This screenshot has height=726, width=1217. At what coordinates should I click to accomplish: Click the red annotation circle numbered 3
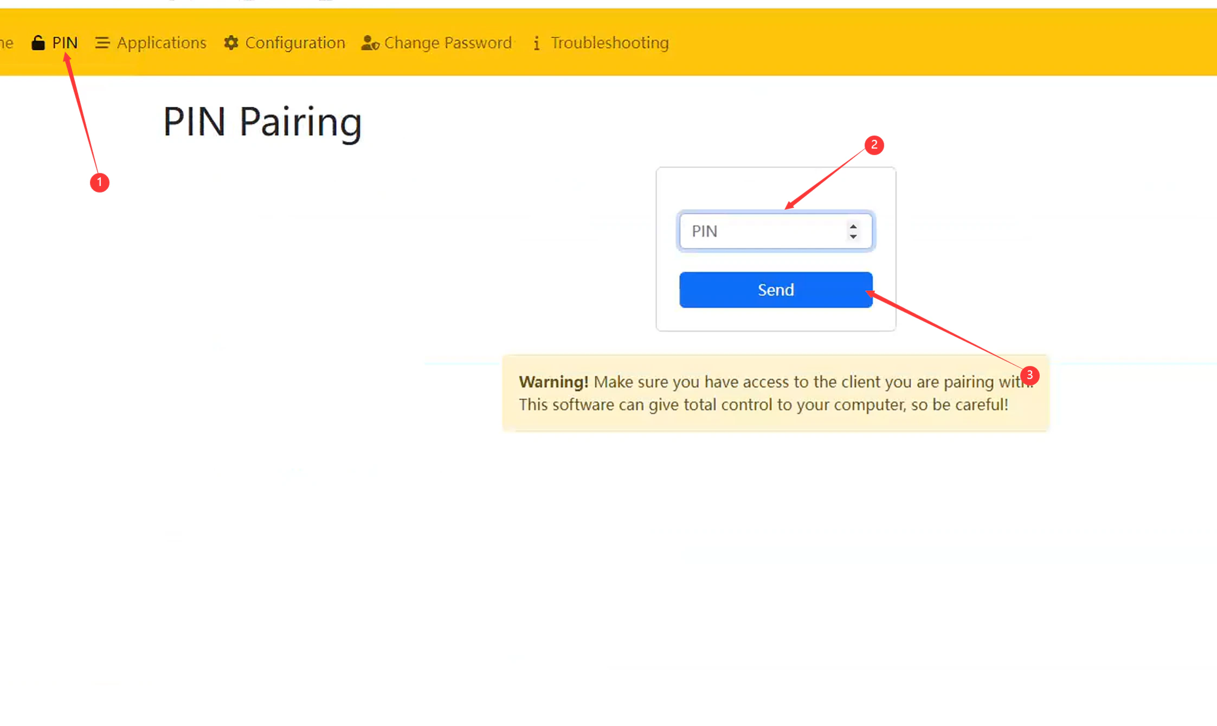click(x=1029, y=375)
